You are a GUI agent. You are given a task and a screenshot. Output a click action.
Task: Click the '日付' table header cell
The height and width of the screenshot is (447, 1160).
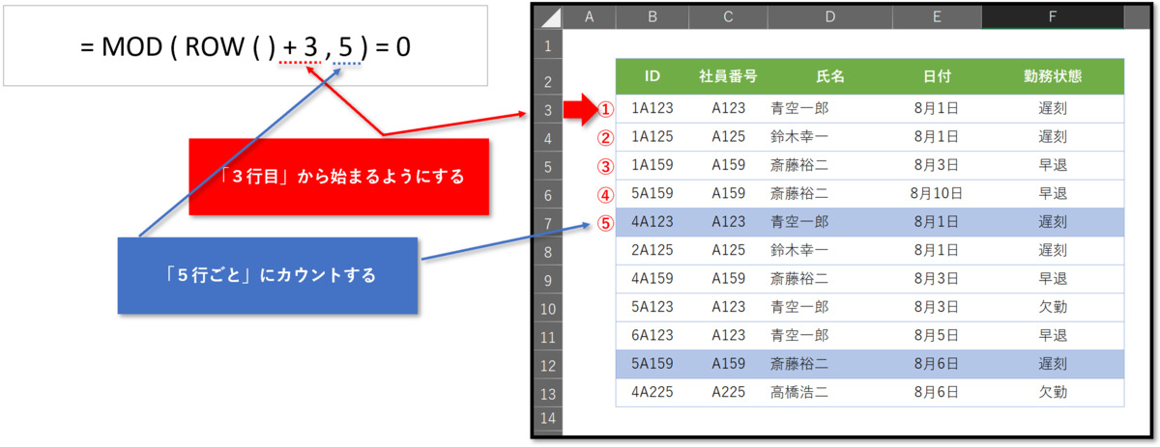tap(938, 76)
